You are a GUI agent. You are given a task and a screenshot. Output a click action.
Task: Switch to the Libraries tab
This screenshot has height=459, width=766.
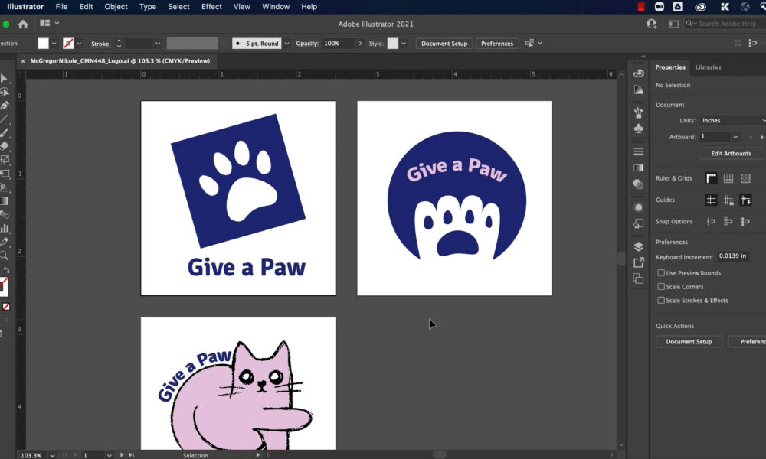point(708,67)
